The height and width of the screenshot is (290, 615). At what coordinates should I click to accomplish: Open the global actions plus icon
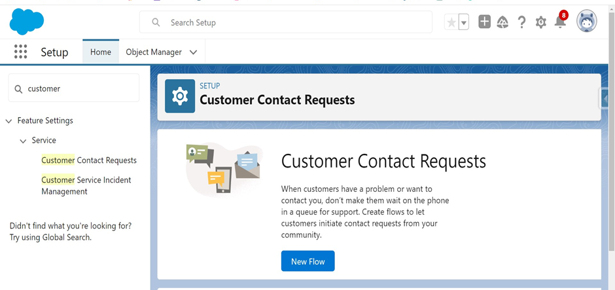pos(484,22)
